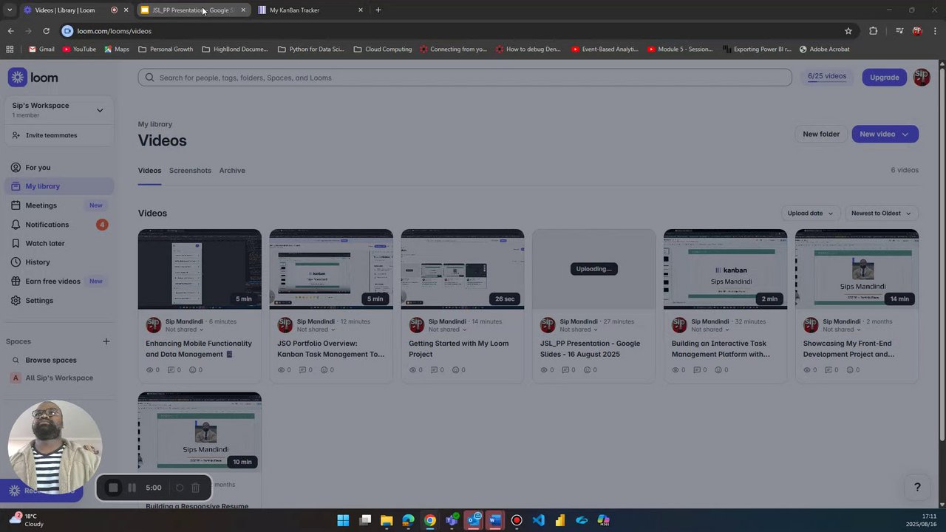Click the 6/25 videos usage indicator
This screenshot has height=532, width=946.
click(827, 77)
